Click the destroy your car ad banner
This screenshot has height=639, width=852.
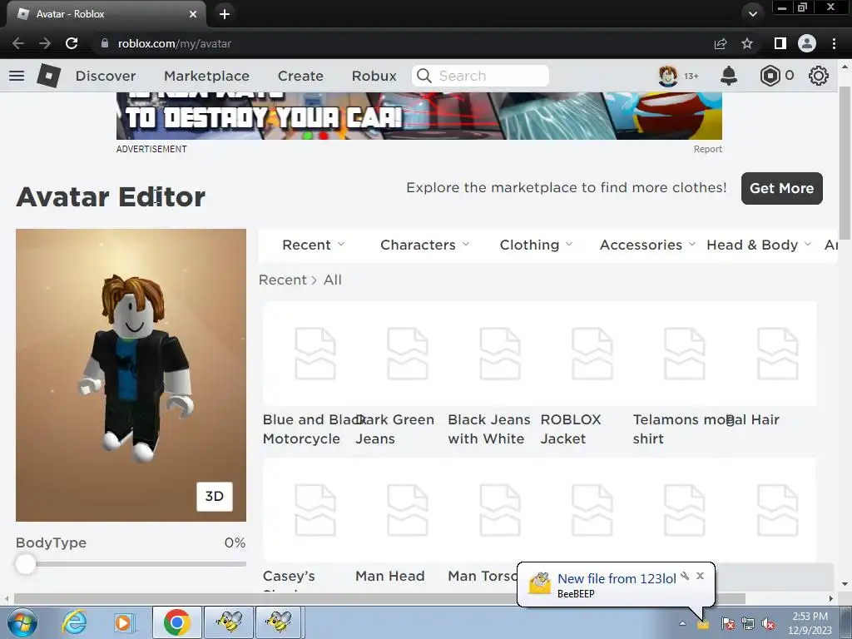(419, 116)
